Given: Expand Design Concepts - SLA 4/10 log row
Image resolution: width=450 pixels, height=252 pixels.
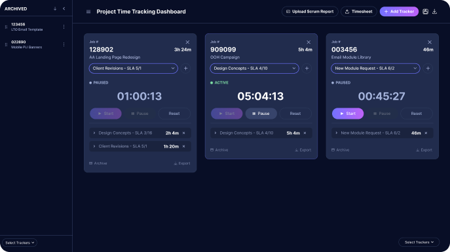Looking at the screenshot, I should (x=216, y=133).
